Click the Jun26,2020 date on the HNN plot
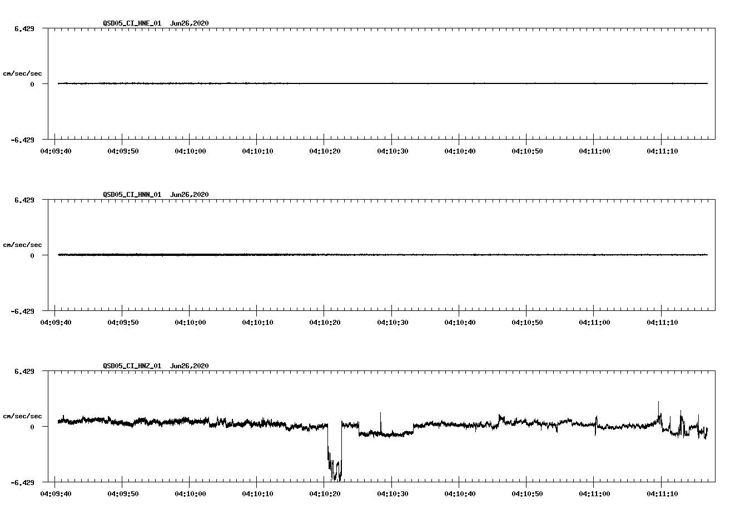This screenshot has width=755, height=514. (x=190, y=195)
